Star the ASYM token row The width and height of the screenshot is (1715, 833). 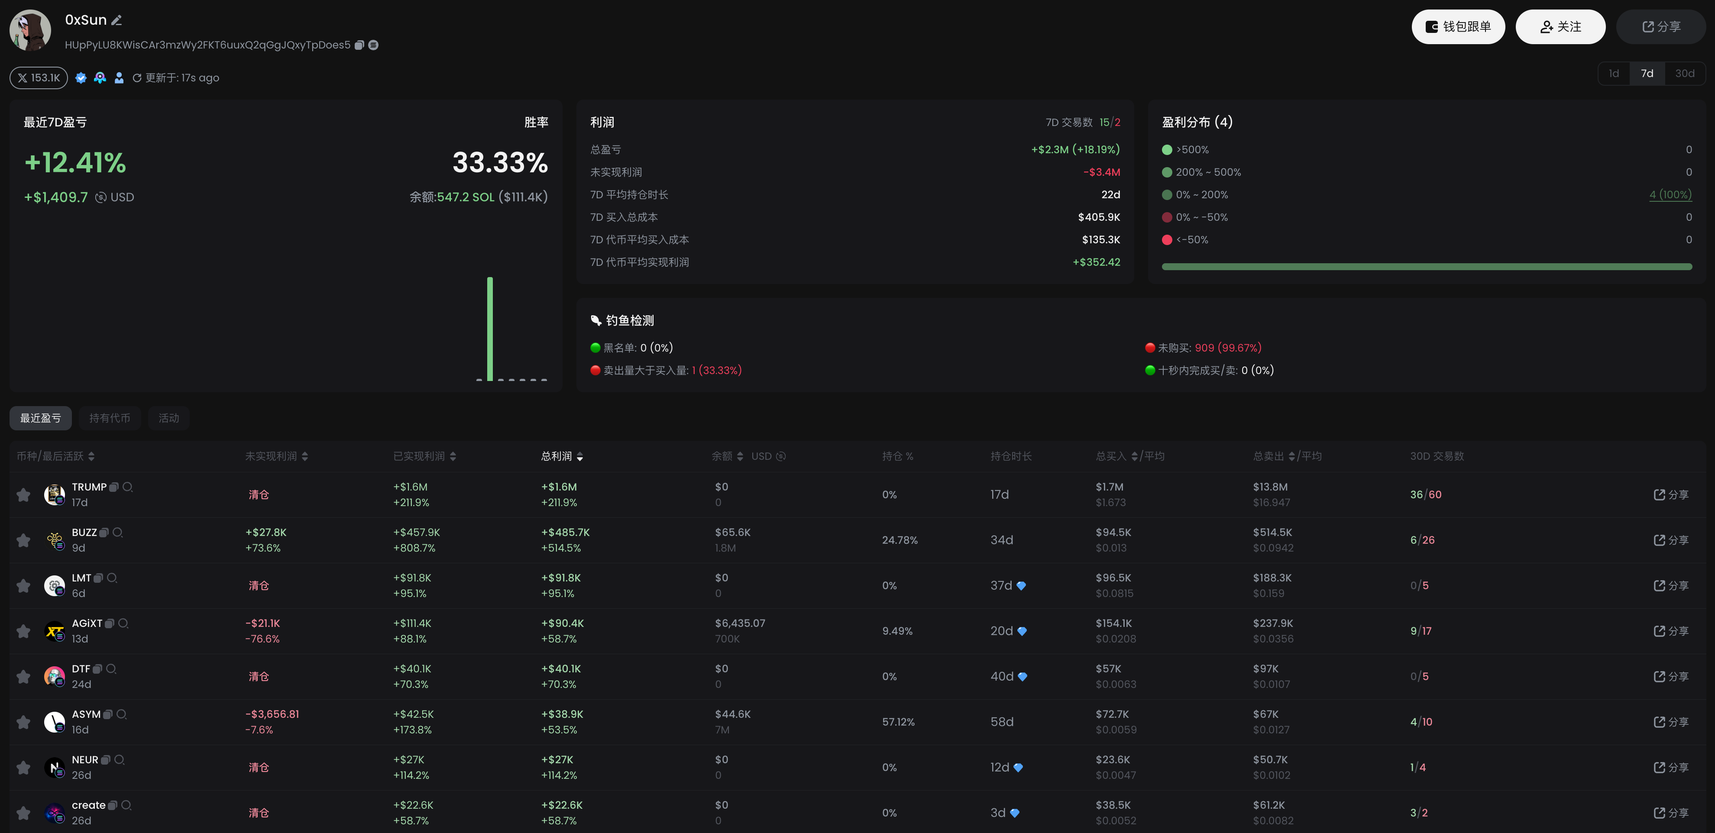tap(23, 722)
